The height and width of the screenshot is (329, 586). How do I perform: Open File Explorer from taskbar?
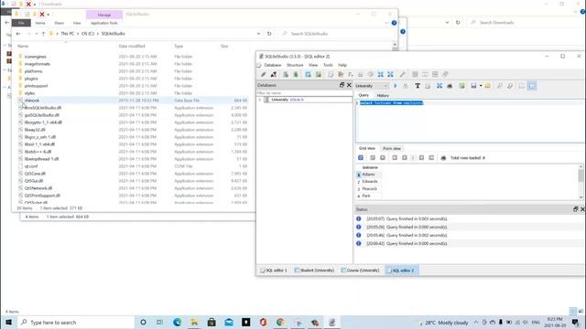(194, 323)
